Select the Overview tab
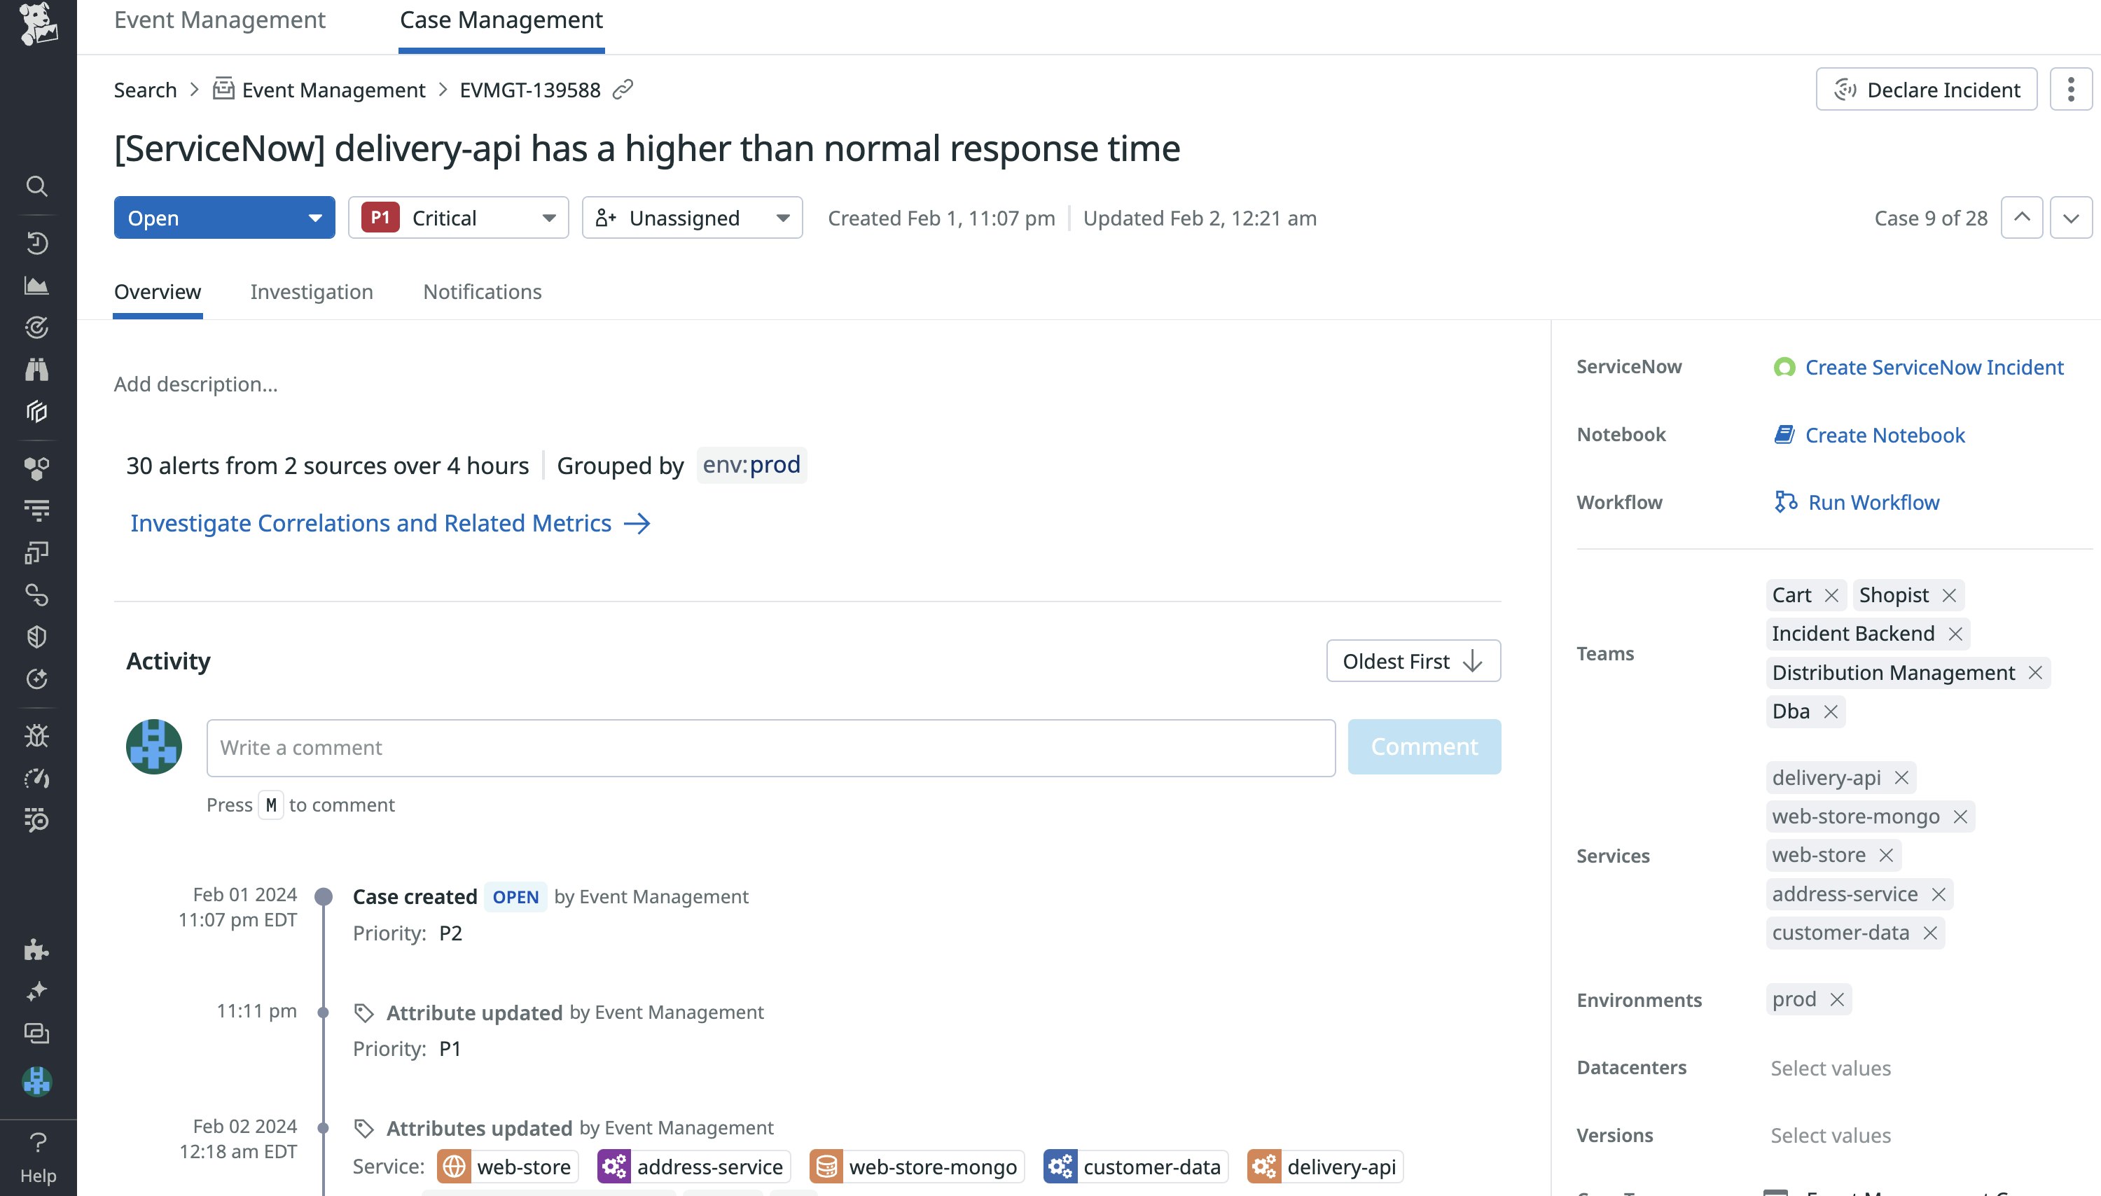2101x1196 pixels. coord(157,291)
